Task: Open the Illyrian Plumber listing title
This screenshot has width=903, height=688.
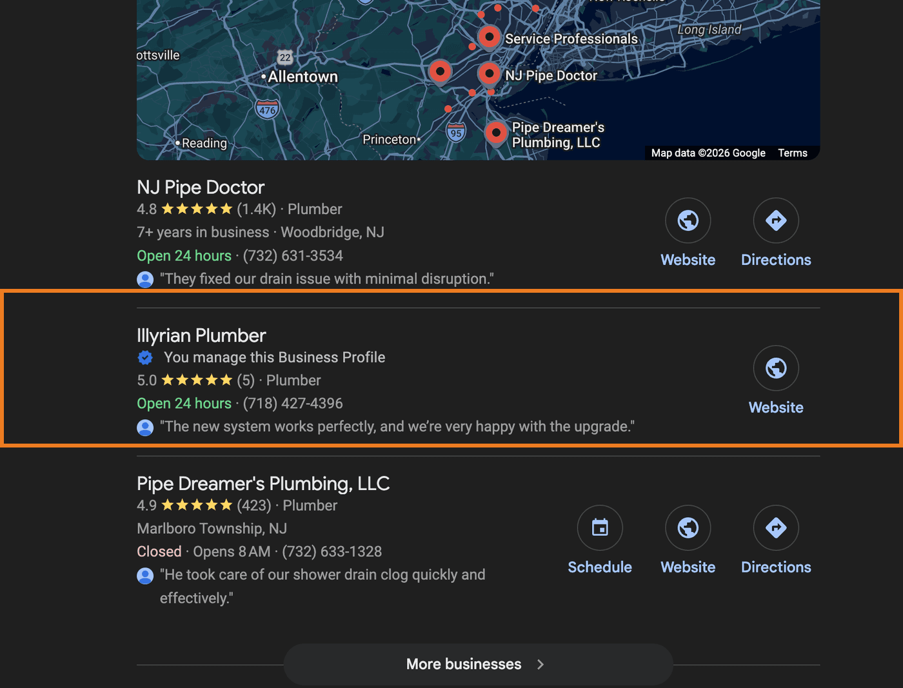Action: (201, 335)
